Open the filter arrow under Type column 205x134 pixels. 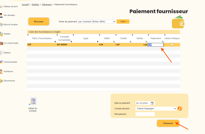[98, 42]
